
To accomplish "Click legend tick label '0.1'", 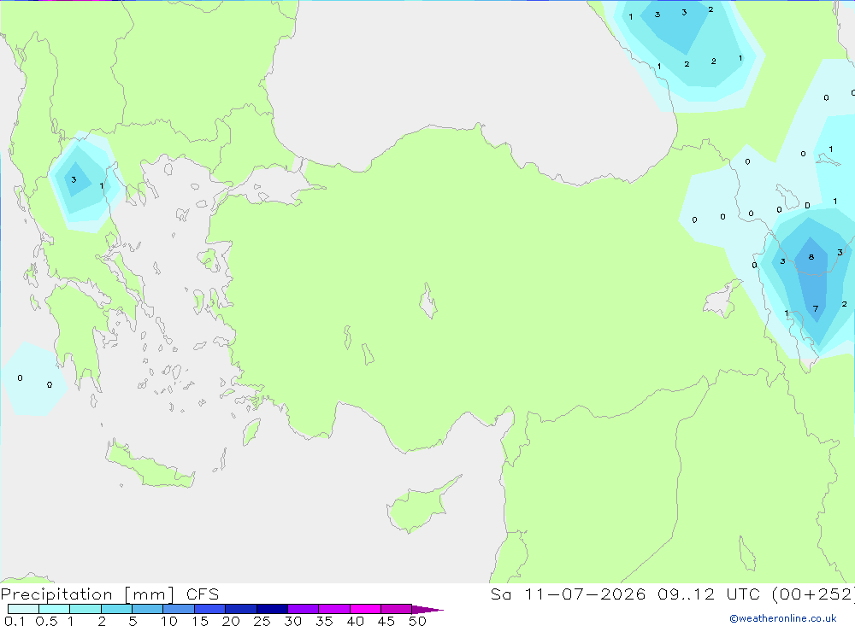I will click(x=15, y=621).
